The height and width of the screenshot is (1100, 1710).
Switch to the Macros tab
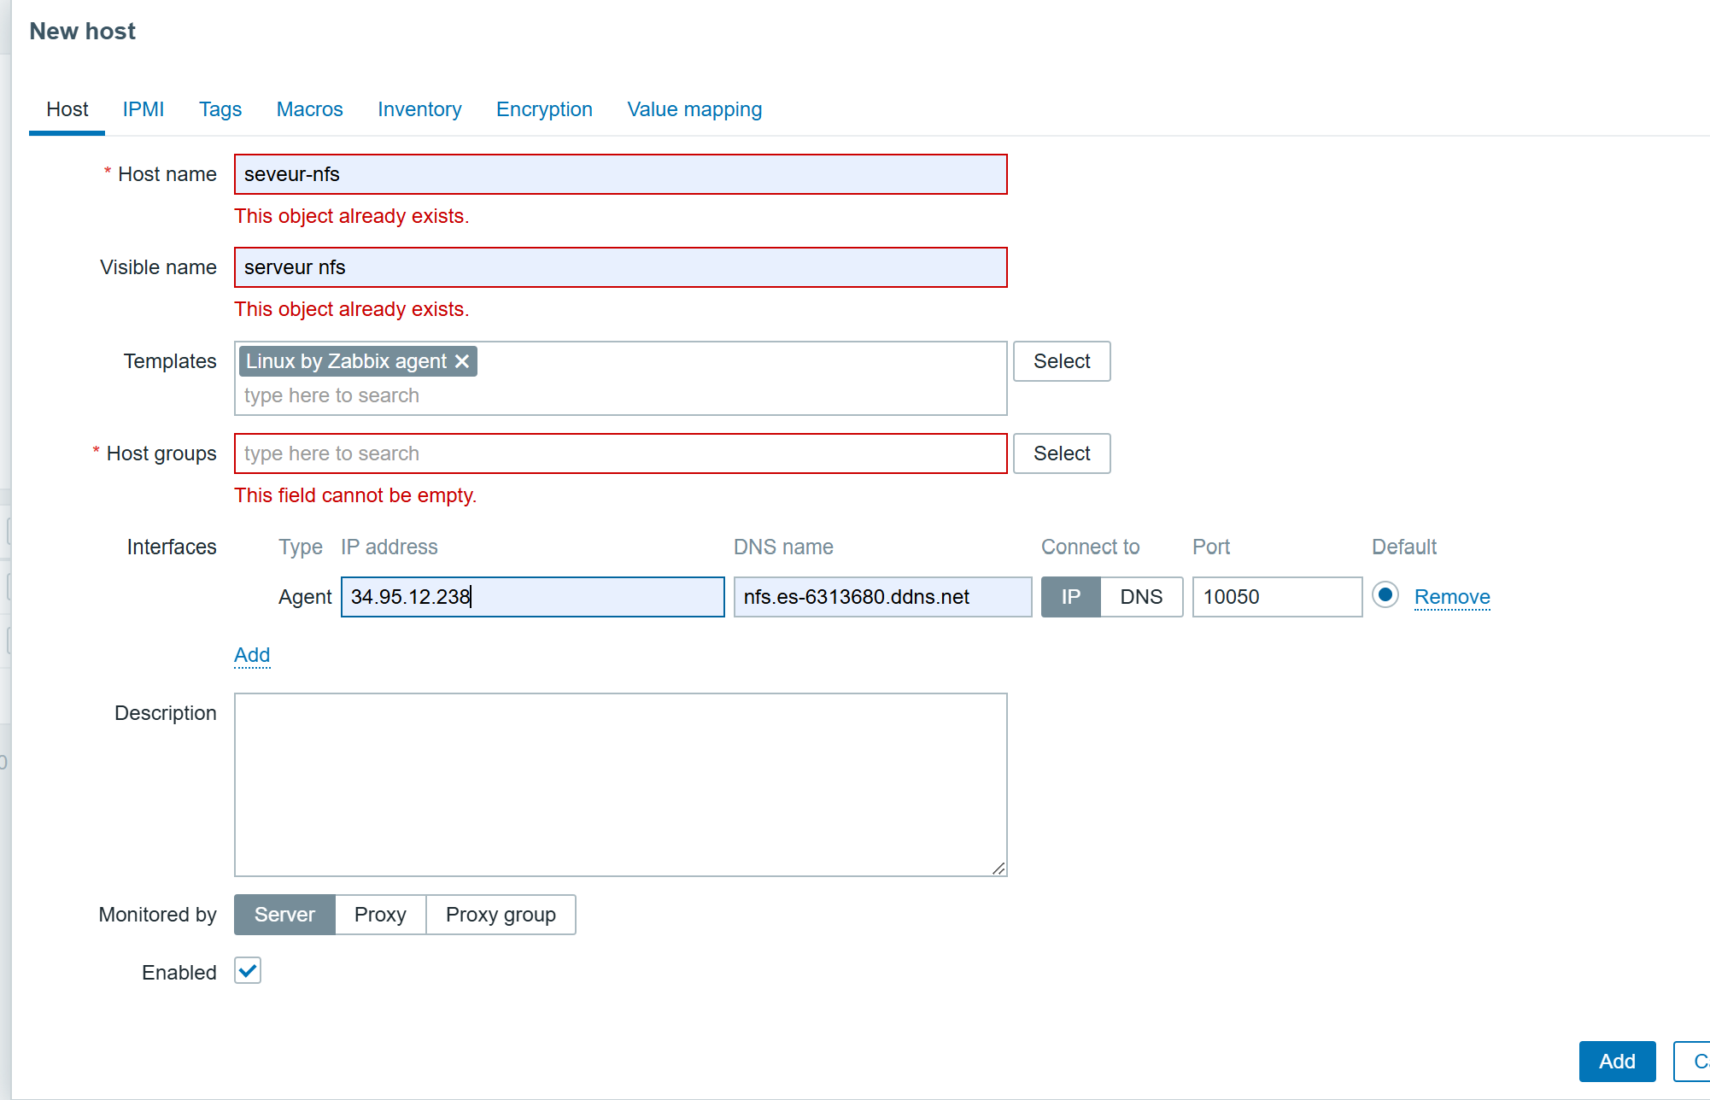click(x=309, y=109)
